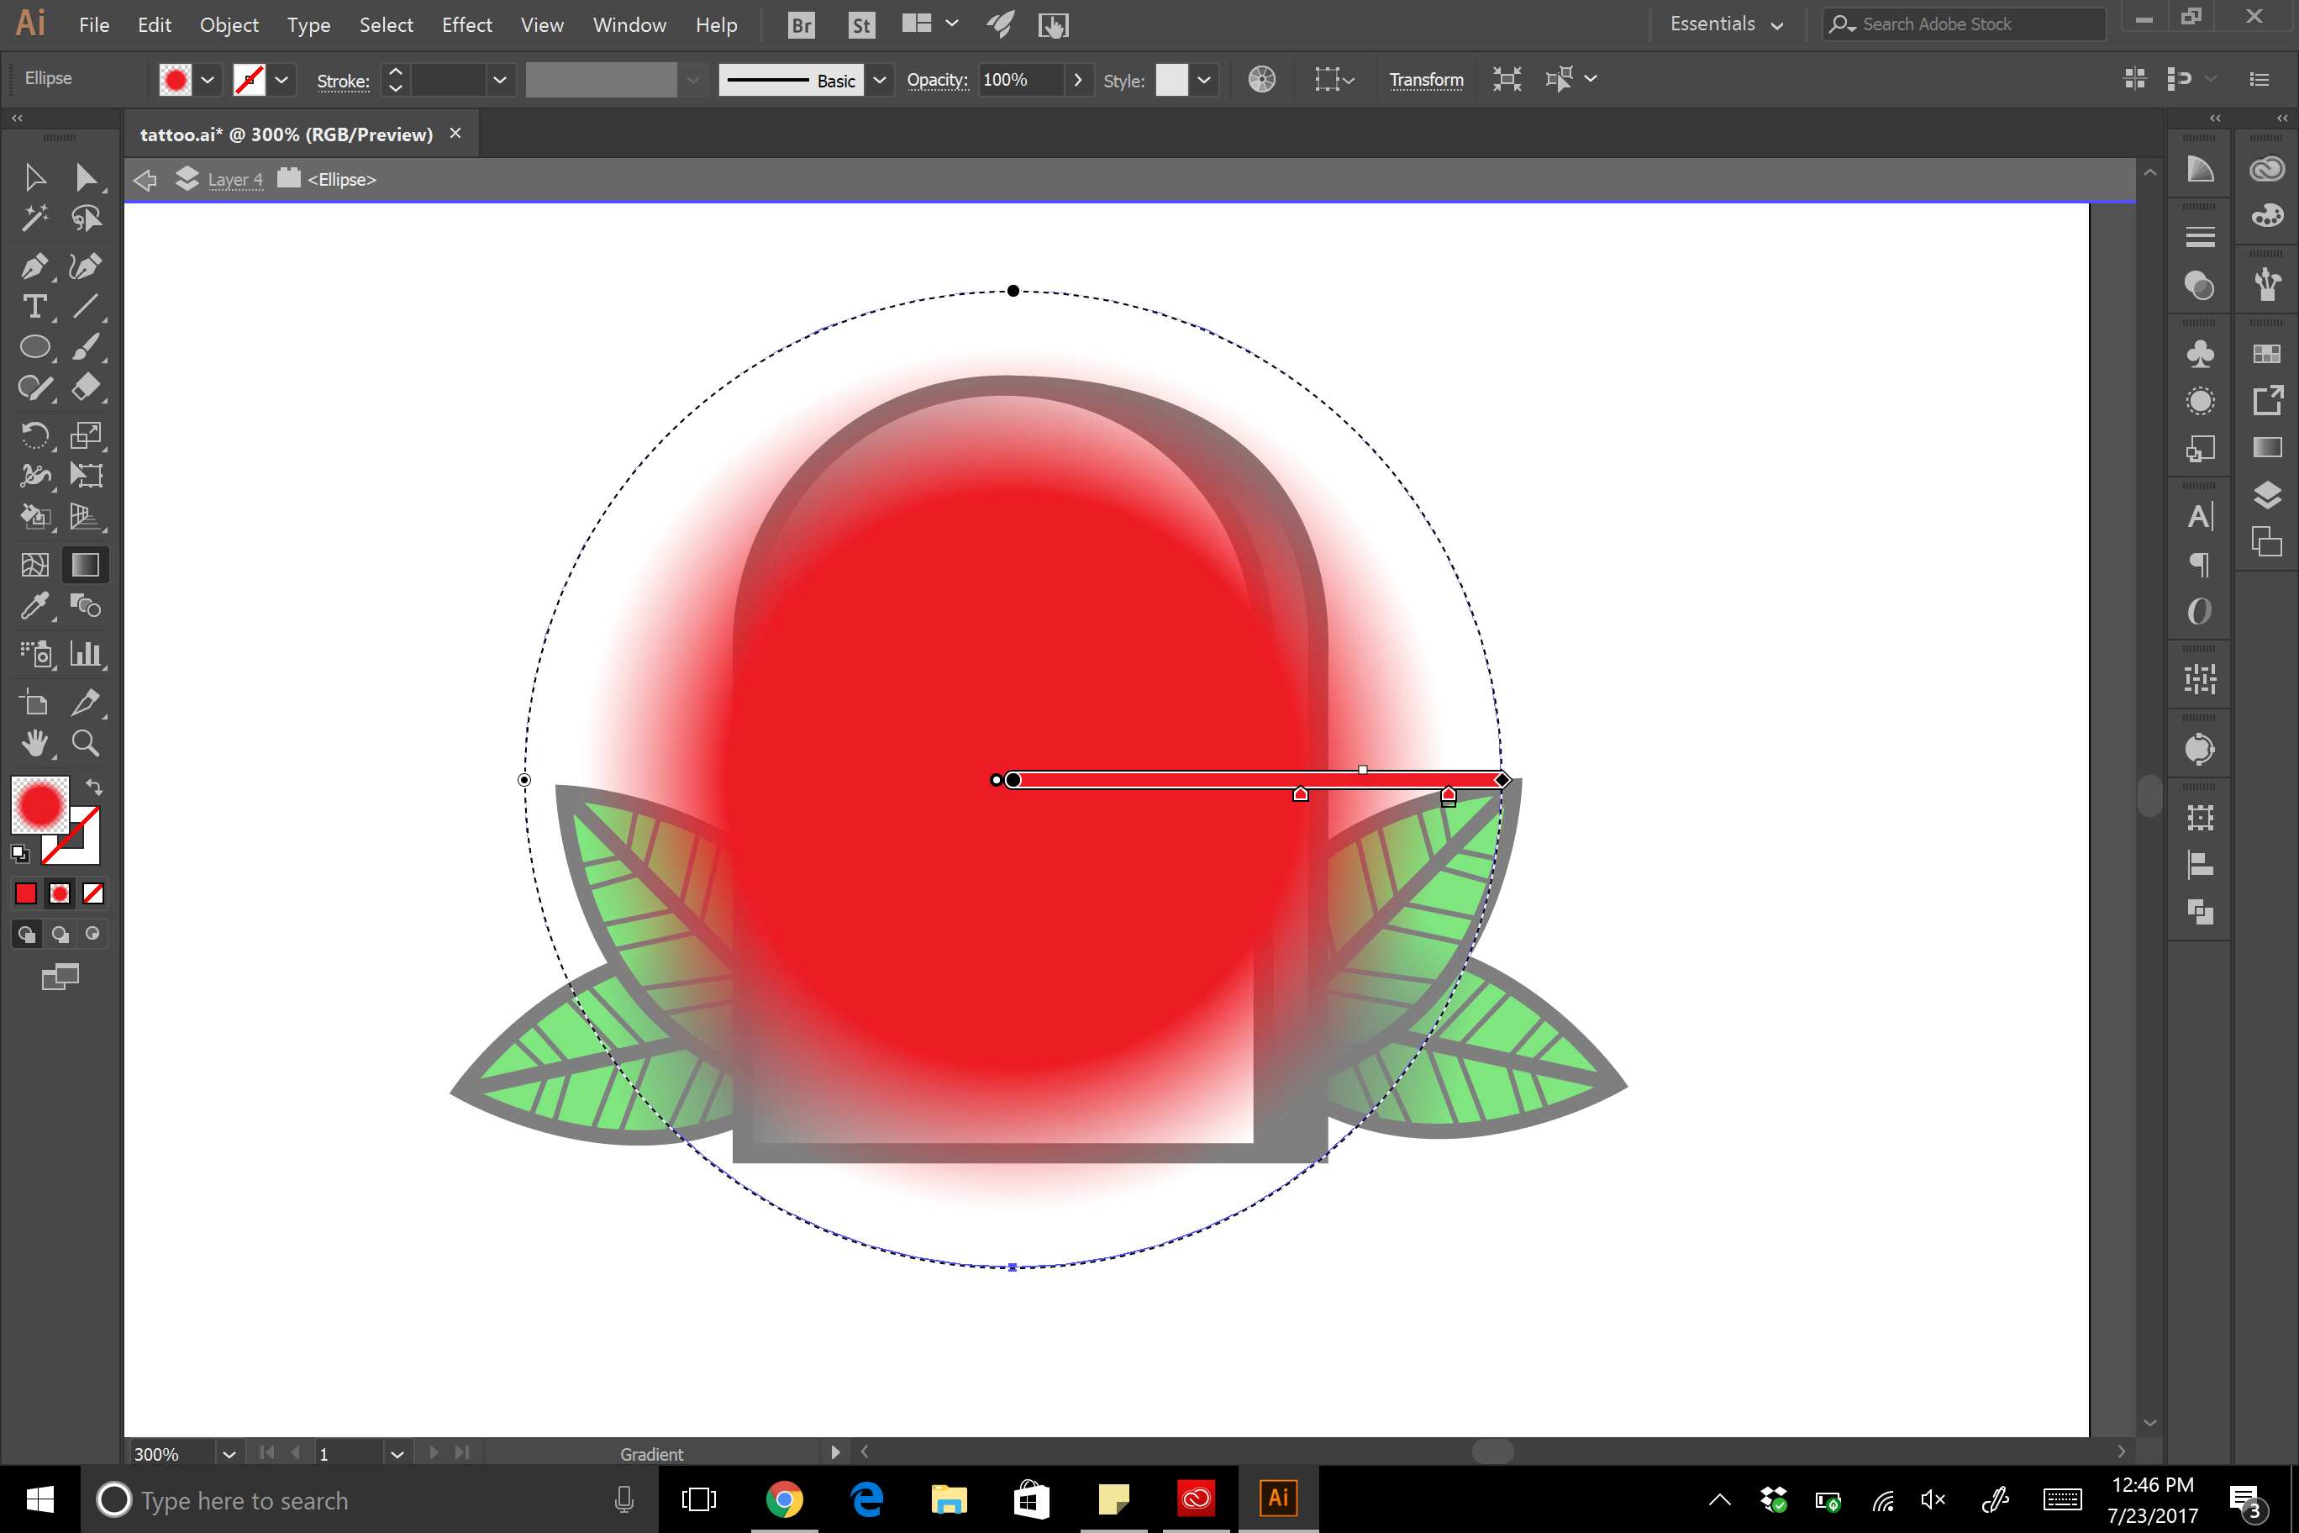Pick the Eyedropper tool
2299x1533 pixels.
pos(35,606)
